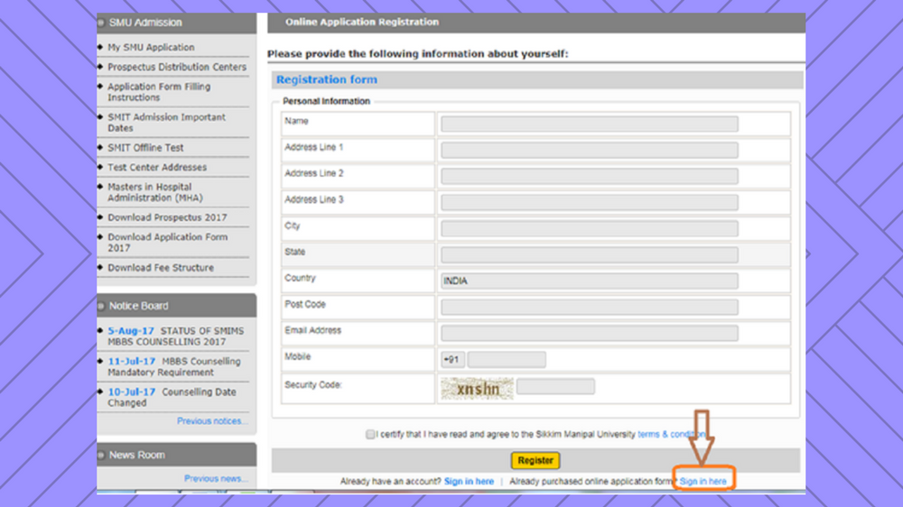903x507 pixels.
Task: Open the terms & conditions link
Action: pos(672,435)
